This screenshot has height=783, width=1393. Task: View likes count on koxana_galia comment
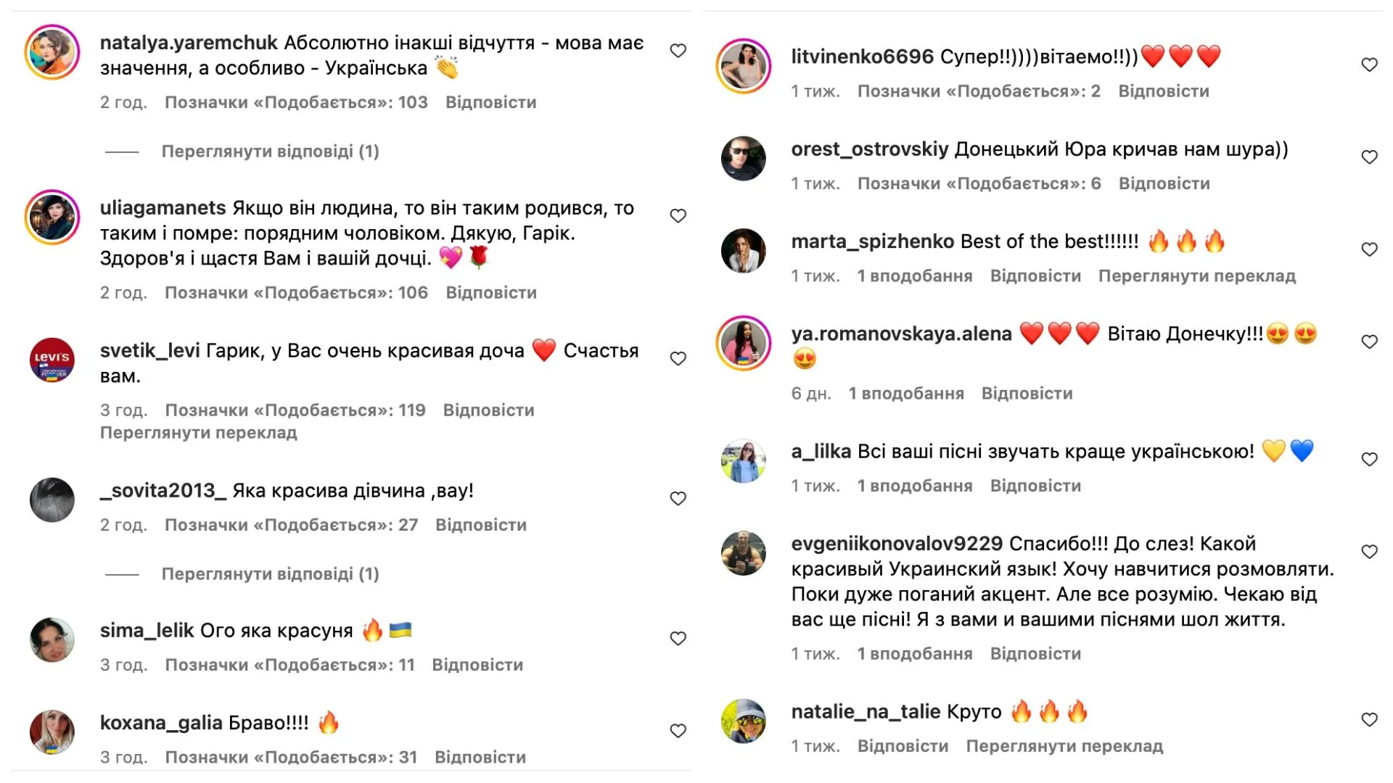coord(291,758)
